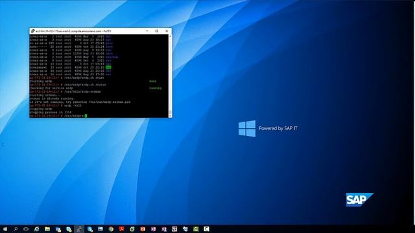The width and height of the screenshot is (415, 233).
Task: Click the 'stopping xrdp' output line
Action: coord(41,109)
